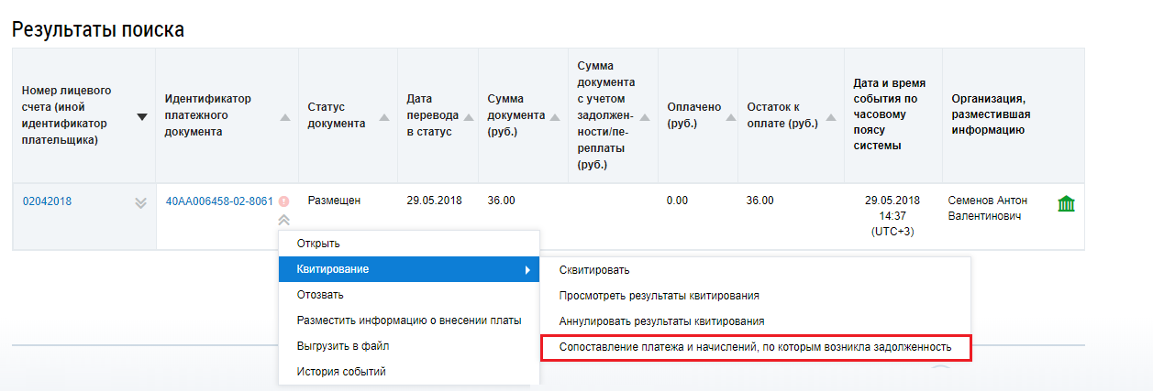The image size is (1153, 391).
Task: Sort by Идентификатор платежного документа arrow
Action: coord(285,116)
